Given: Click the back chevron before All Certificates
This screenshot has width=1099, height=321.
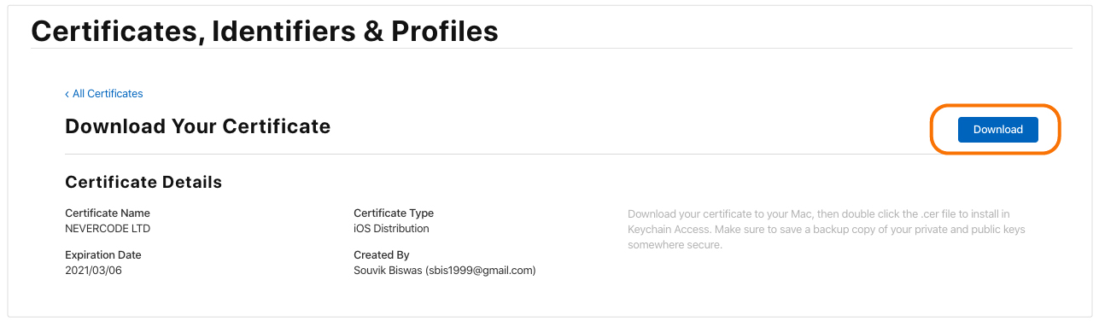Looking at the screenshot, I should coord(67,94).
